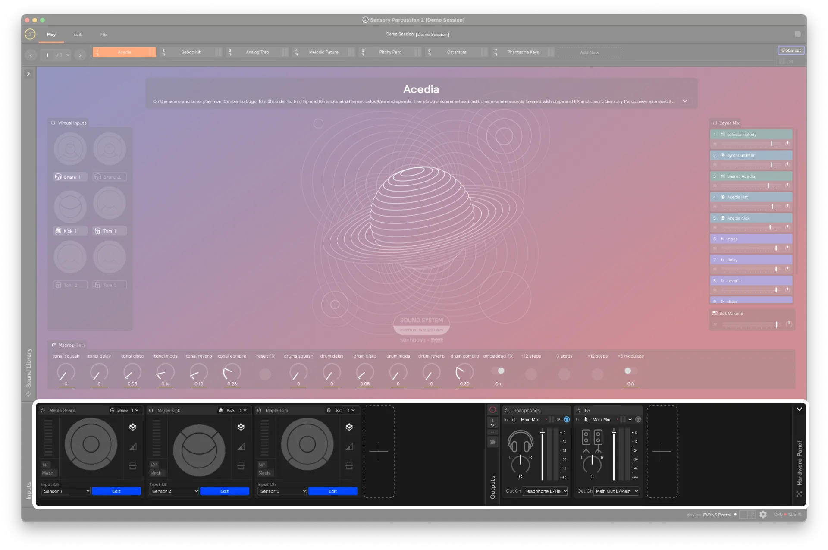Image resolution: width=828 pixels, height=550 pixels.
Task: Click Edit button for Maple Snare
Action: (x=116, y=491)
